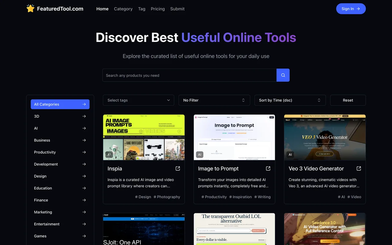Screen dimensions: 392x245
Task: Go to Home nav item
Action: pyautogui.click(x=102, y=9)
